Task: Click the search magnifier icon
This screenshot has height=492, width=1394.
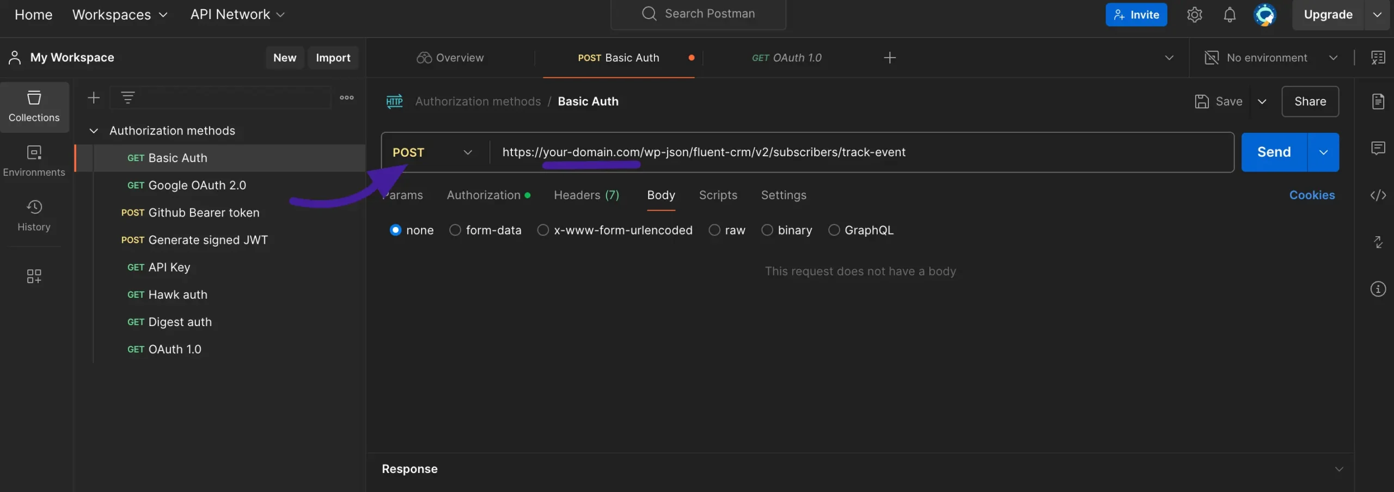Action: pos(649,14)
